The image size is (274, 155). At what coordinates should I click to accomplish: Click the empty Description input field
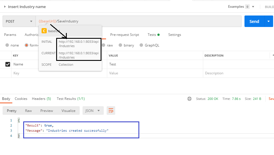[x=238, y=73]
